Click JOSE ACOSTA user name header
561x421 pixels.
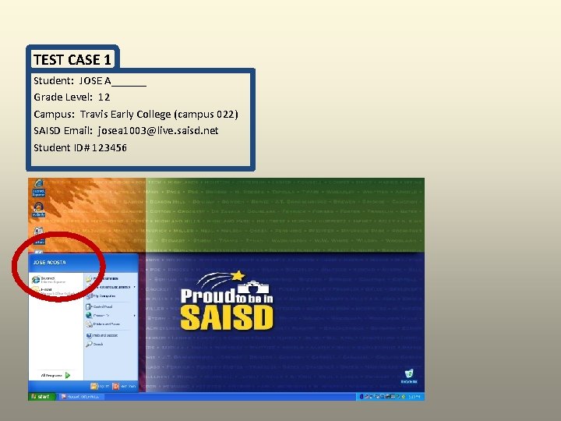coord(49,263)
